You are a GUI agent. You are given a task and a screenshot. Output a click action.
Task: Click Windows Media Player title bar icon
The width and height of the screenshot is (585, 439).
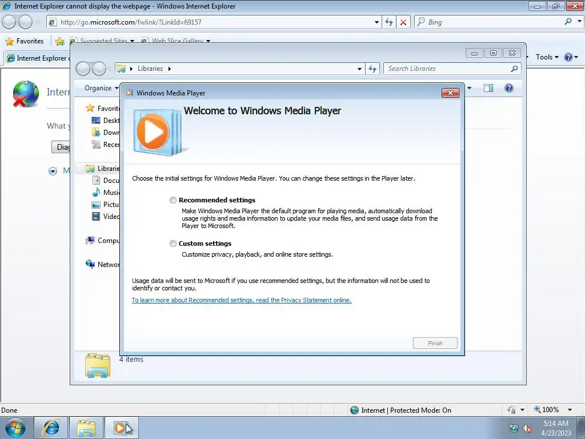tap(129, 93)
